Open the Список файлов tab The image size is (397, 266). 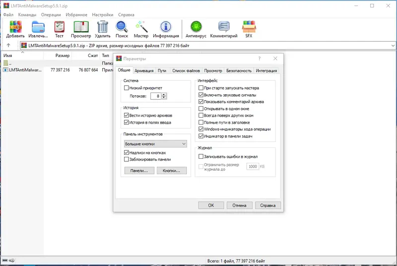click(186, 70)
